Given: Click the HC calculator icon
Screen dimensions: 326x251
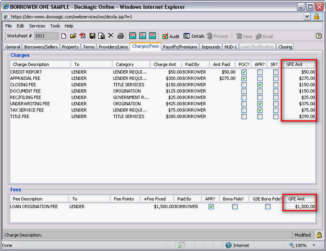Looking at the screenshot, I should [x=142, y=36].
